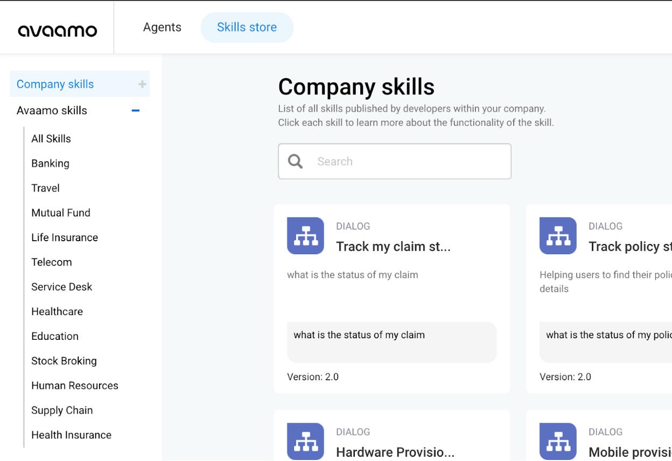Choose the Healthcare category
The height and width of the screenshot is (461, 672).
coord(57,311)
